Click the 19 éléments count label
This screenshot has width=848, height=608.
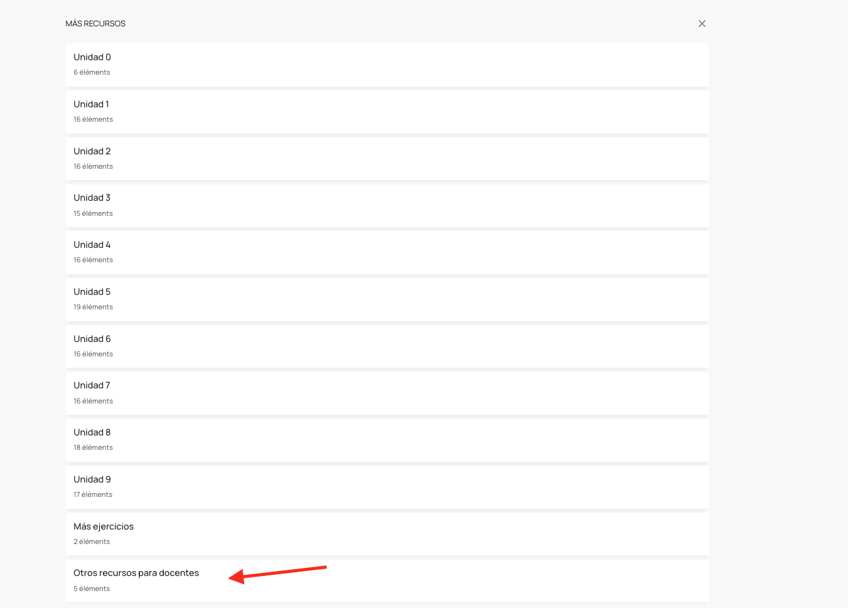tap(93, 307)
